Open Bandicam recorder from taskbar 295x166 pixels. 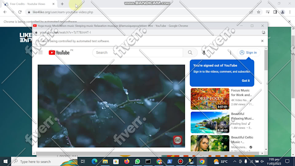coord(180,162)
